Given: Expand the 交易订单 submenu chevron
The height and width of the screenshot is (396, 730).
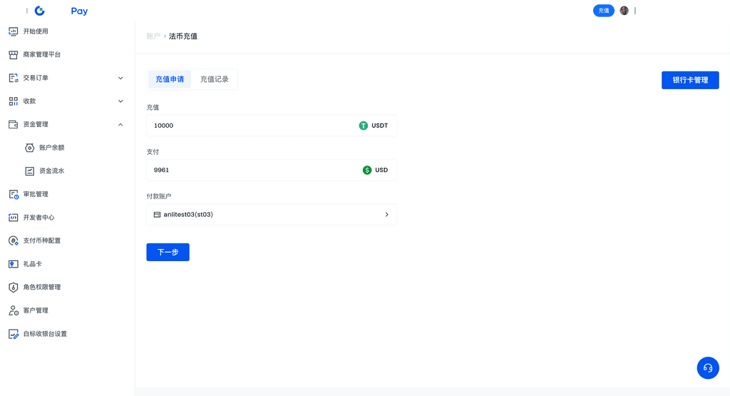Looking at the screenshot, I should [x=120, y=78].
